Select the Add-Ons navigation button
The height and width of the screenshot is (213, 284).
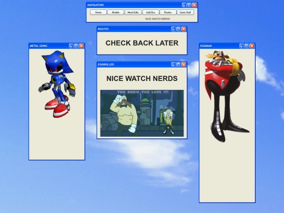150,12
